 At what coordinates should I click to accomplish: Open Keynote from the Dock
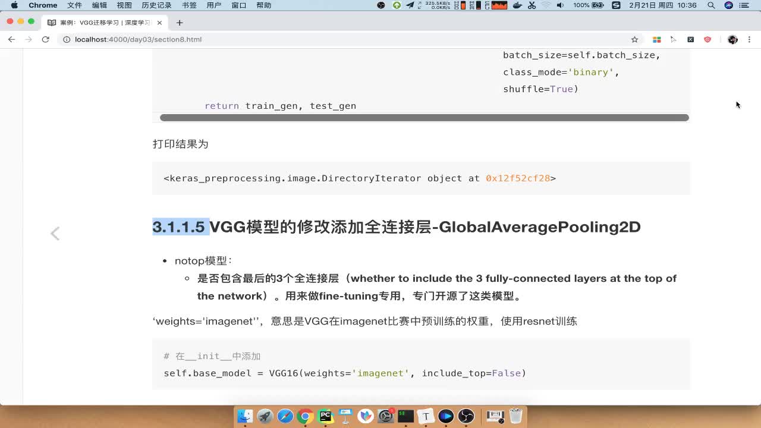(345, 416)
